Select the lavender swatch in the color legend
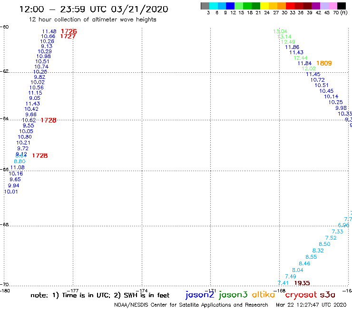This screenshot has height=309, width=352. [x=324, y=6]
